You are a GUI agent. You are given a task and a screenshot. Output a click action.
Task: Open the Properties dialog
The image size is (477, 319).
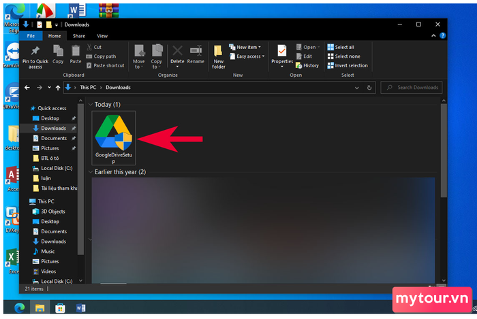[x=282, y=56]
